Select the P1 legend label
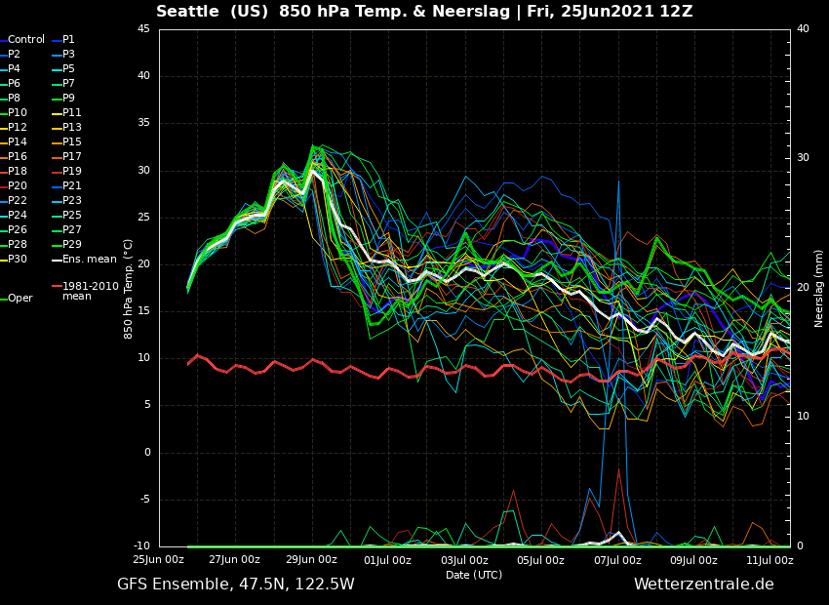Image resolution: width=829 pixels, height=605 pixels. 64,40
